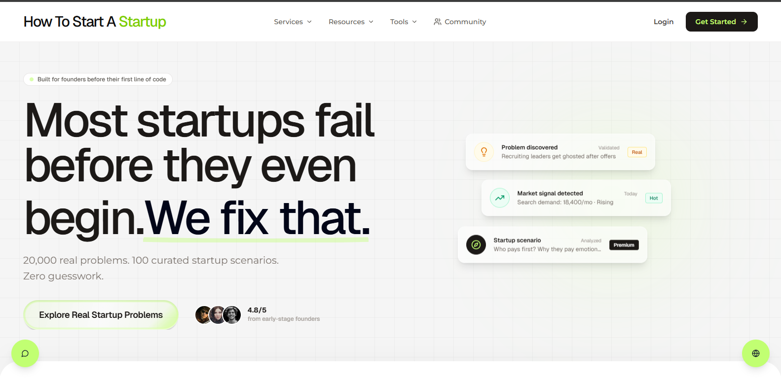Click the Community people icon
This screenshot has height=378, width=781.
tap(437, 22)
